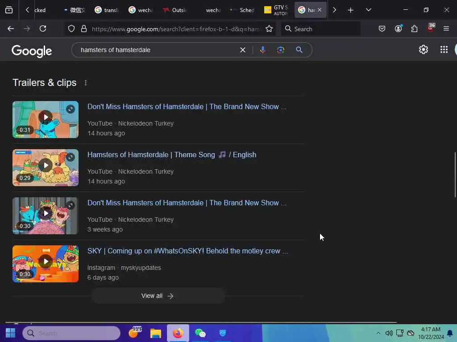Open first 'Don't Miss Hamsters of Hamsterdale' link

pos(187,107)
